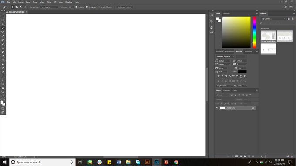296x166 pixels.
Task: Open Adobe Illustrator from the taskbar
Action: tap(147, 162)
